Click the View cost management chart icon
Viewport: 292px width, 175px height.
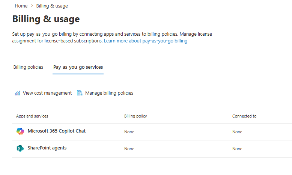pyautogui.click(x=18, y=93)
